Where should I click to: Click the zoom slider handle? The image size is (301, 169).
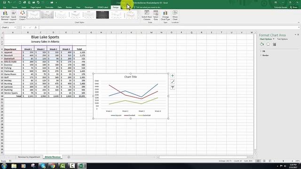tap(283, 161)
